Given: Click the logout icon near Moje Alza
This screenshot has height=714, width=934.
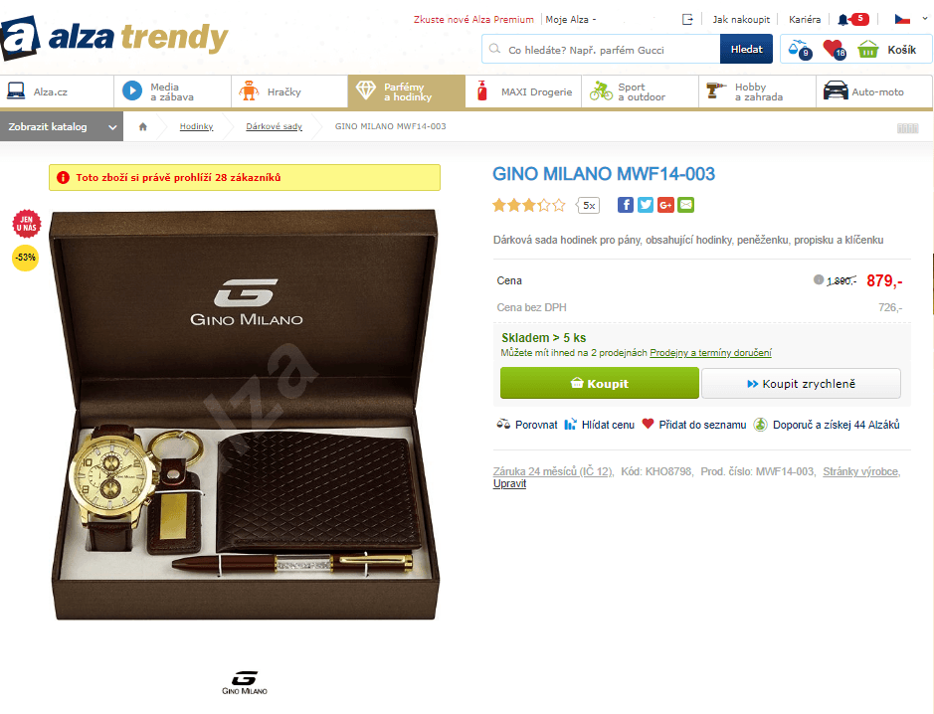Looking at the screenshot, I should [687, 19].
